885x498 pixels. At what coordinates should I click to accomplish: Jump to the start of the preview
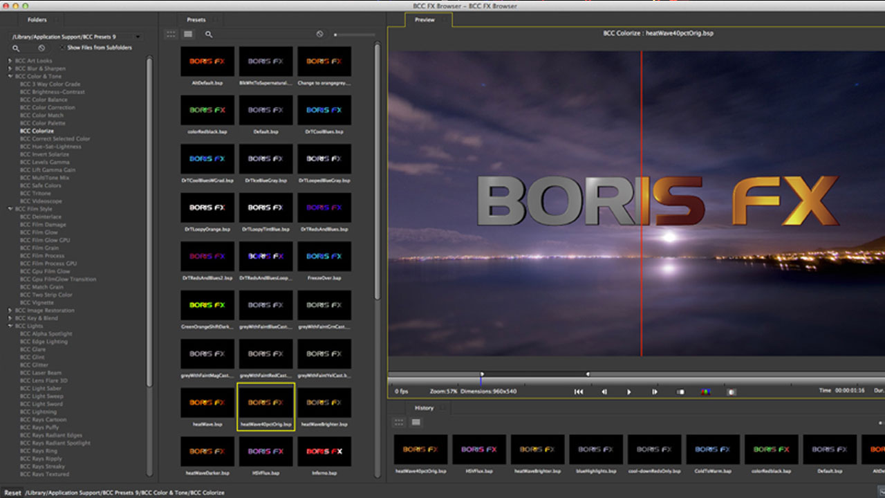(579, 391)
